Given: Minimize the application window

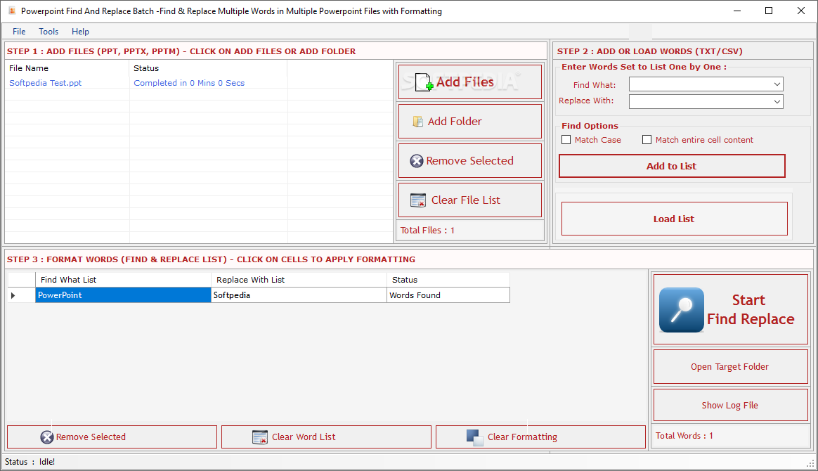Looking at the screenshot, I should [736, 11].
